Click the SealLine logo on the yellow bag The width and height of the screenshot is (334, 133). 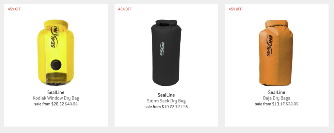54,36
